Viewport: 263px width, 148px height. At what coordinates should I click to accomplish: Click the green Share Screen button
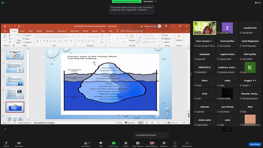pos(113,144)
